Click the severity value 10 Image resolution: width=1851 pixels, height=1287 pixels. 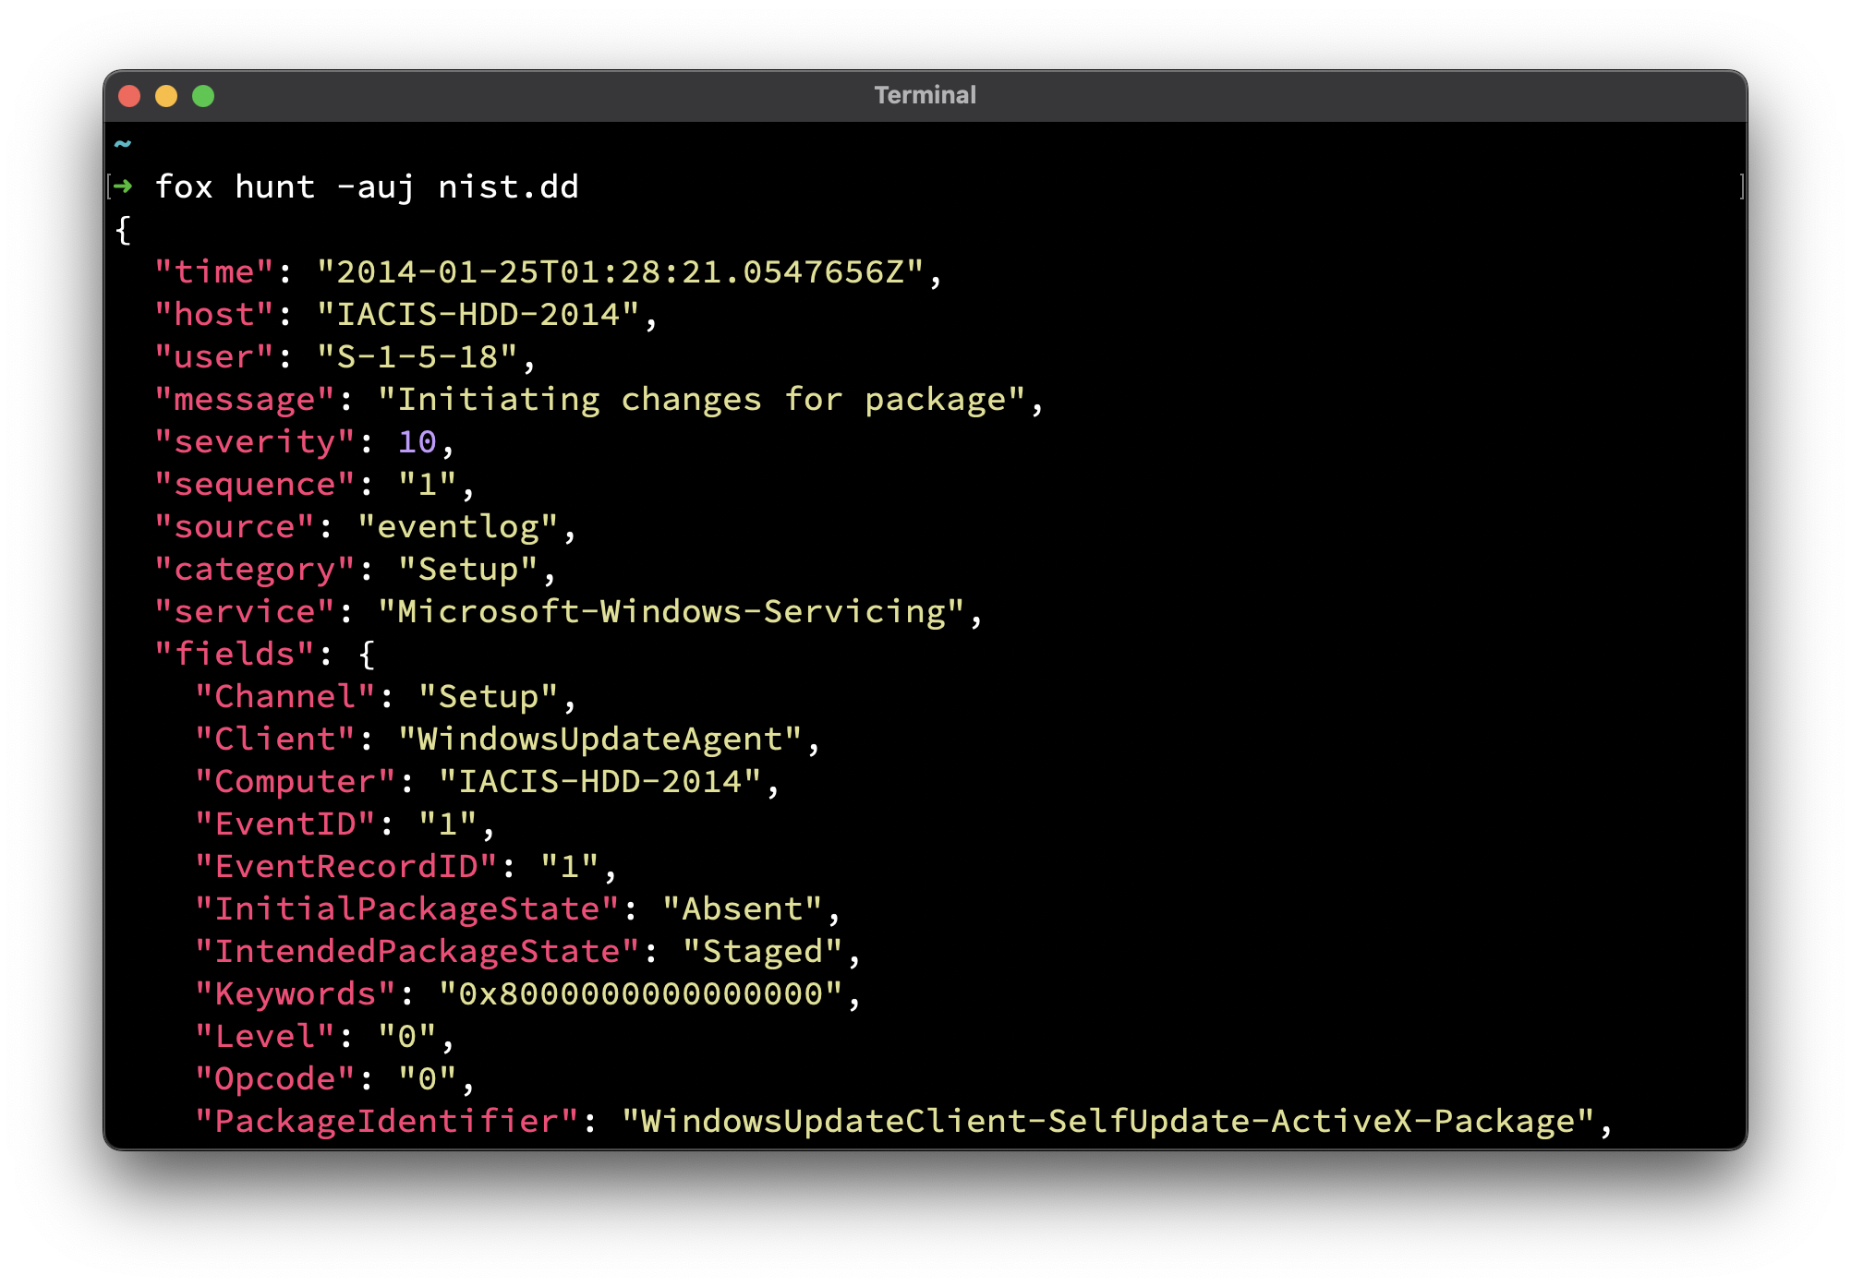pos(417,442)
